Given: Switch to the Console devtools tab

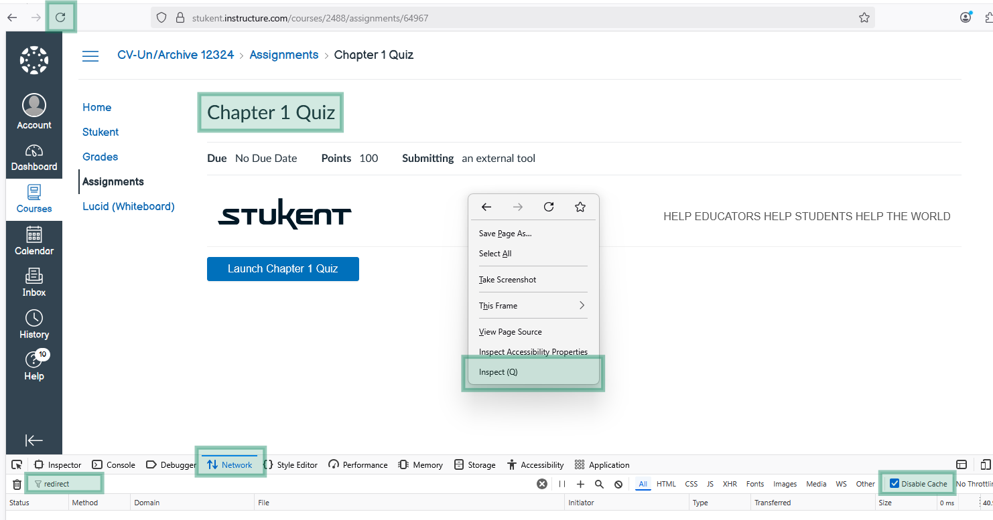Looking at the screenshot, I should 113,464.
